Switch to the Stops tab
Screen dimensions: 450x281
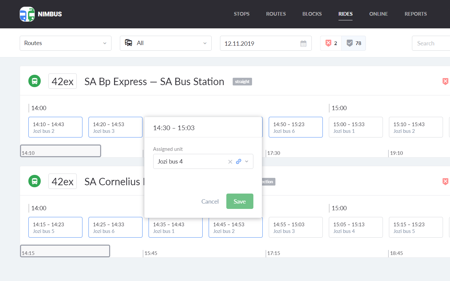(x=241, y=14)
